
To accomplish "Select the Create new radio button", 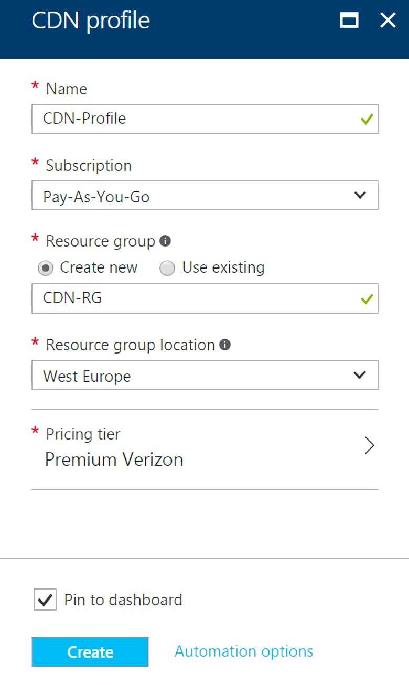I will click(x=46, y=267).
